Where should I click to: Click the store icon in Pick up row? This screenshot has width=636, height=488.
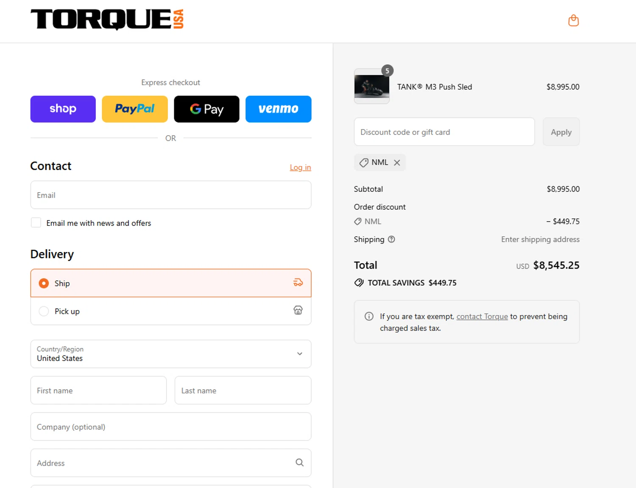pos(298,311)
